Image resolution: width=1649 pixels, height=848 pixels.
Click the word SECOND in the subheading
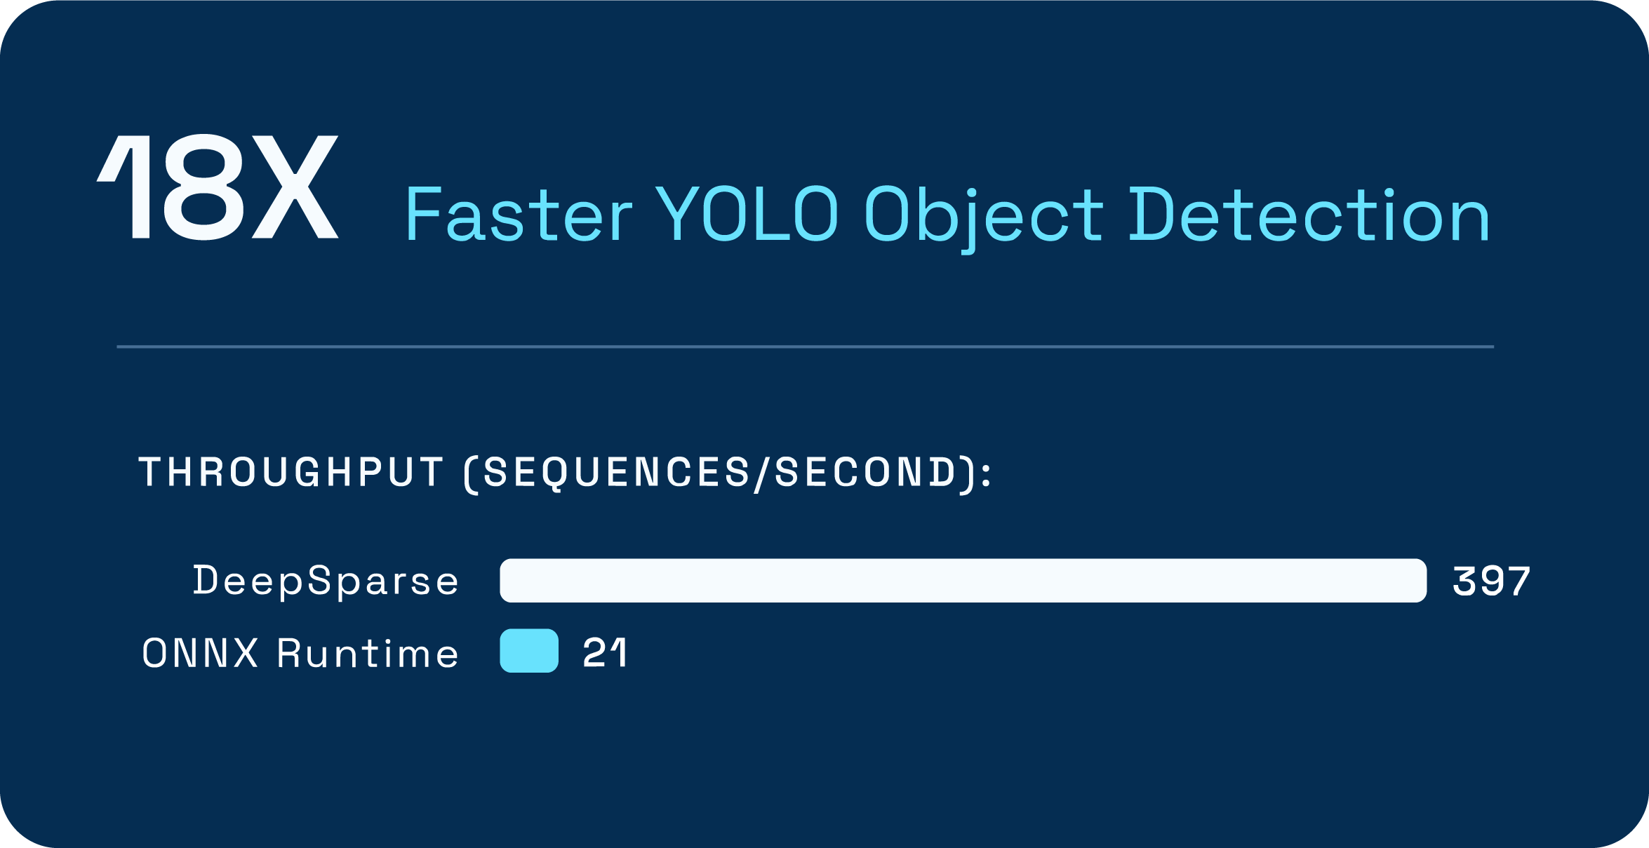tap(866, 471)
